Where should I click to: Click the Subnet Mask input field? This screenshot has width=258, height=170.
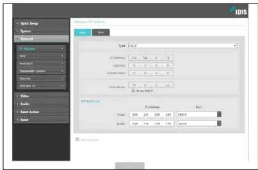click(x=151, y=73)
